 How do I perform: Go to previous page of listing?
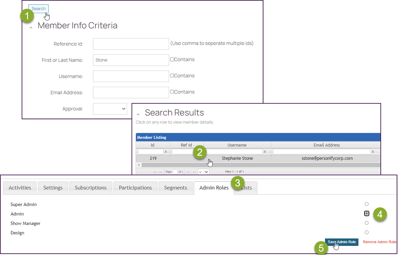[x=160, y=172]
